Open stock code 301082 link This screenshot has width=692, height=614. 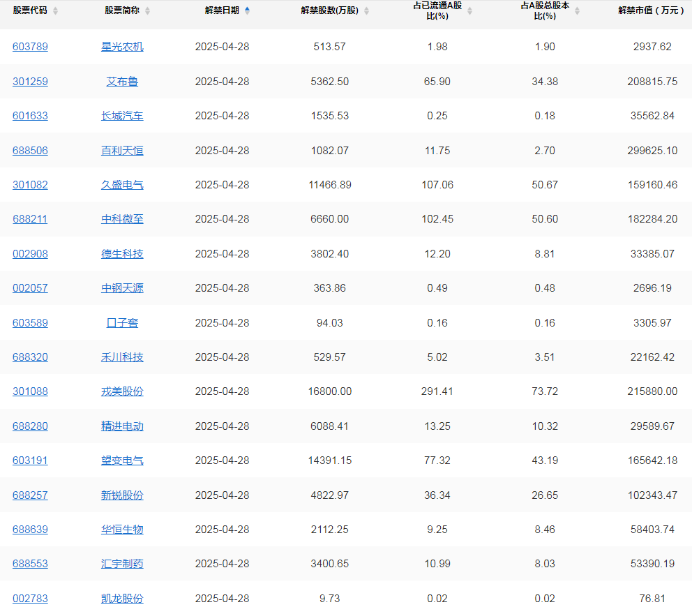30,185
